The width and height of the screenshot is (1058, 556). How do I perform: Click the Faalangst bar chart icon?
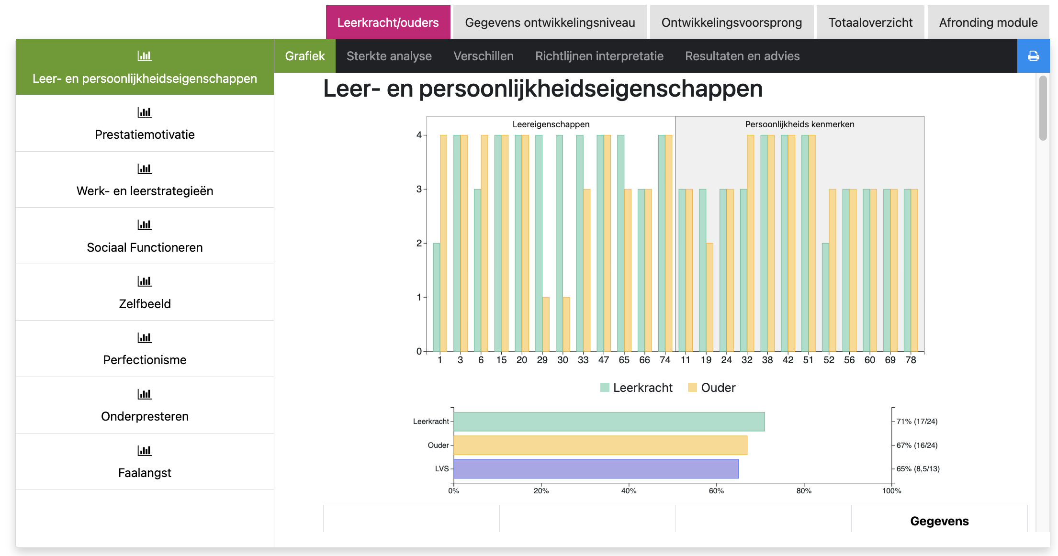click(144, 450)
